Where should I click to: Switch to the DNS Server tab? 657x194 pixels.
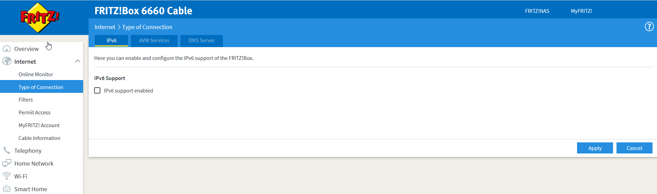(x=201, y=41)
